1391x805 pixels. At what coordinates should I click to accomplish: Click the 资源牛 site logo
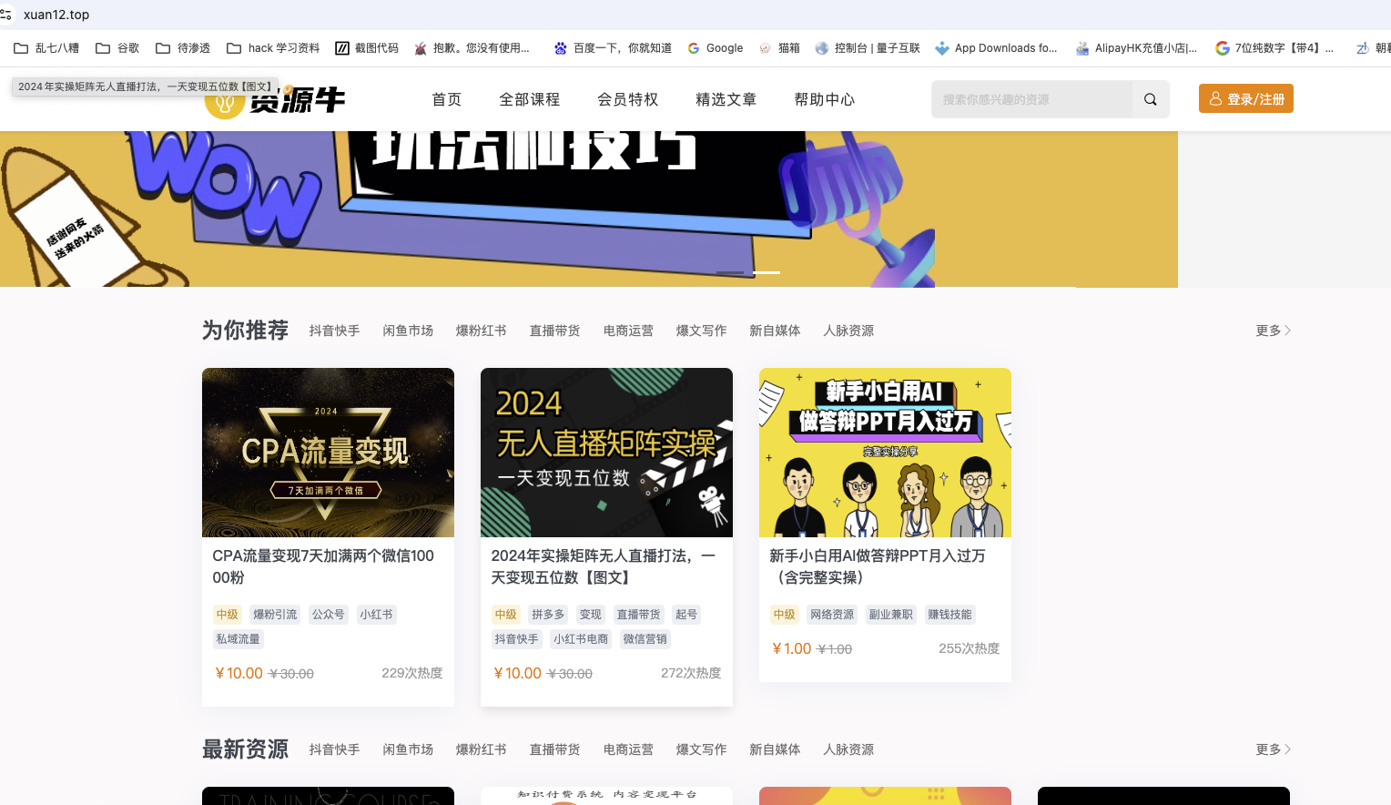tap(275, 100)
